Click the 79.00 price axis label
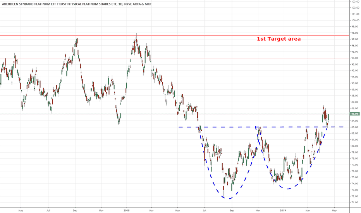The width and height of the screenshot is (361, 213). click(x=354, y=152)
